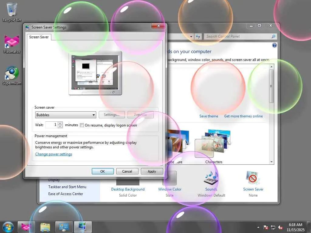Open Get more themes online link
This screenshot has width=311, height=233.
243,116
